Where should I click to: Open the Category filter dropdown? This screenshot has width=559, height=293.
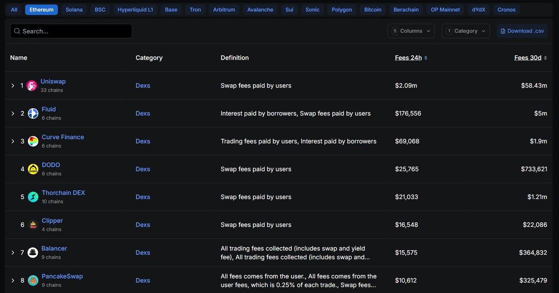(x=465, y=31)
